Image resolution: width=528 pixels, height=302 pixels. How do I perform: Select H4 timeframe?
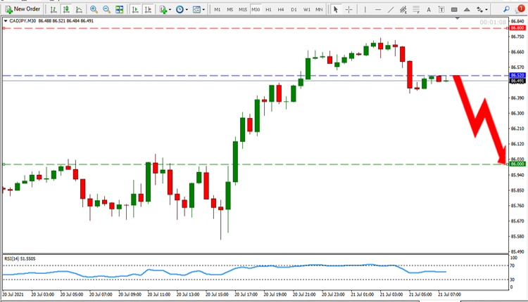click(x=281, y=9)
